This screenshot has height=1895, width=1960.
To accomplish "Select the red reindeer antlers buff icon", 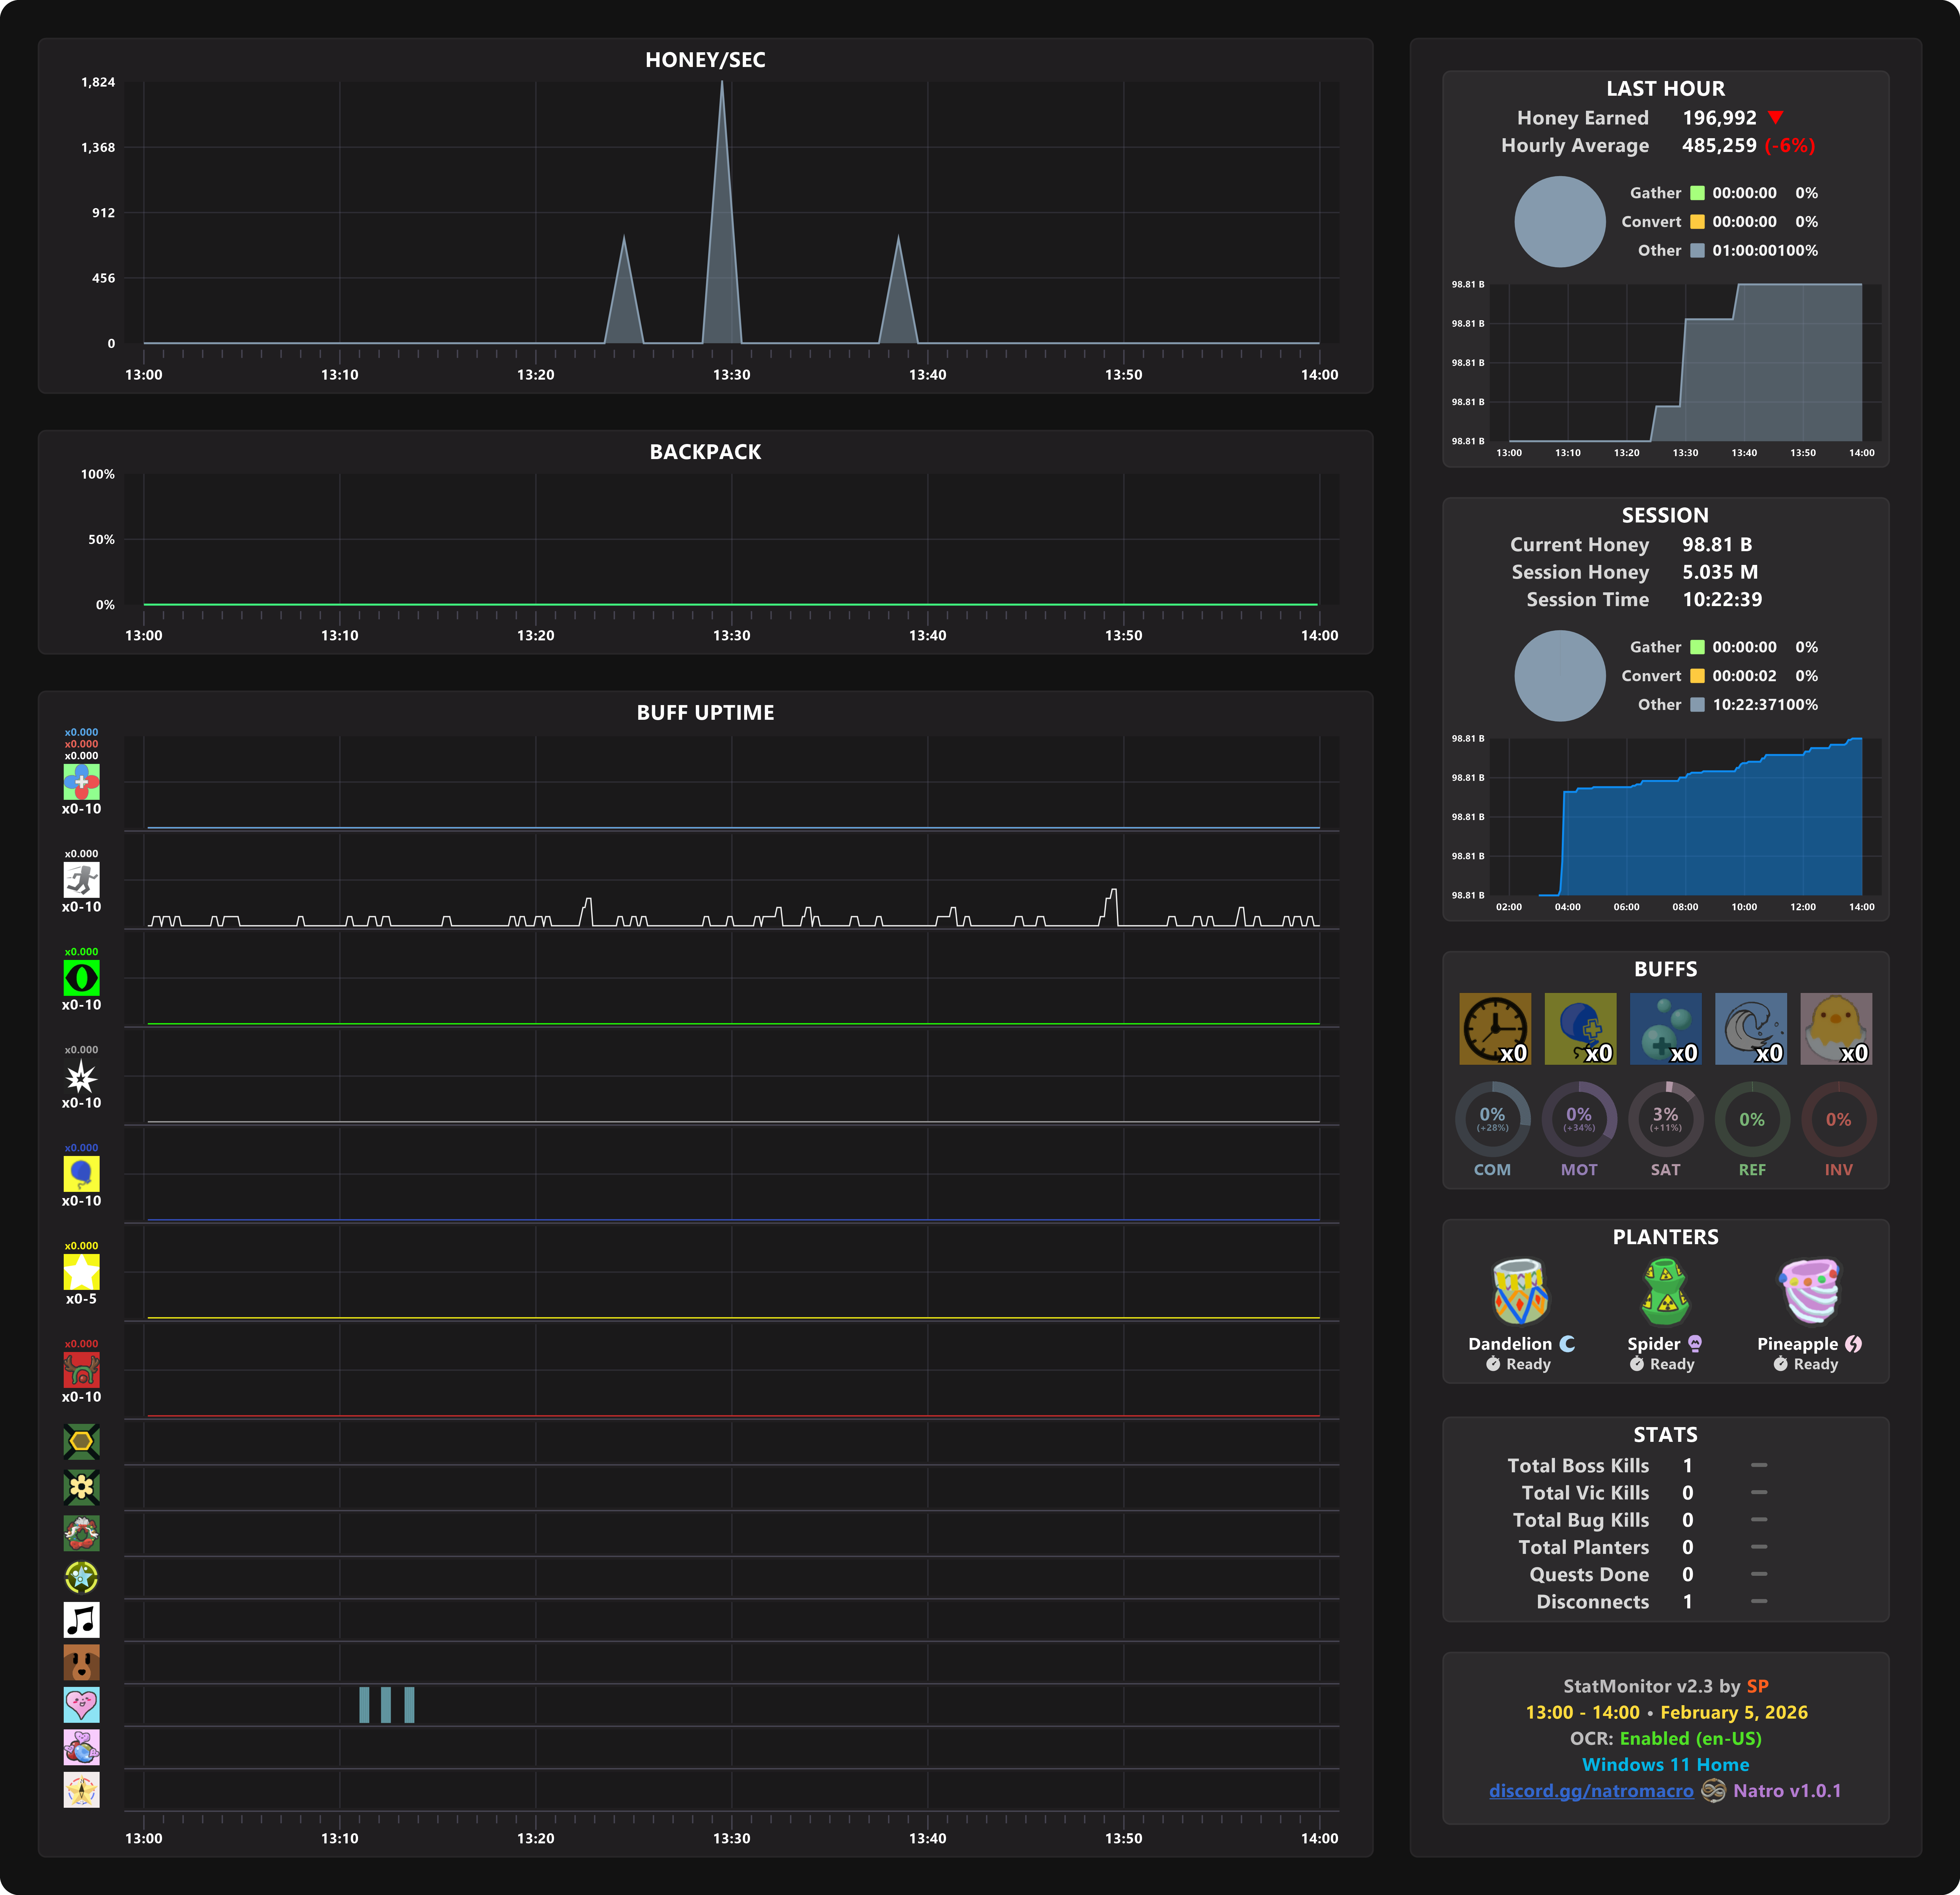I will tap(81, 1370).
